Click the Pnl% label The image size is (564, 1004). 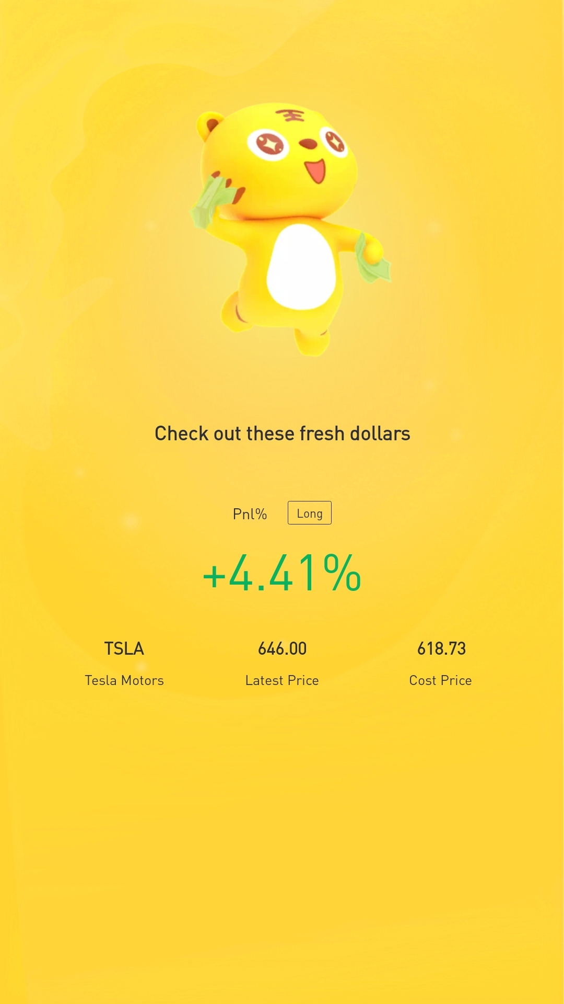click(x=250, y=514)
